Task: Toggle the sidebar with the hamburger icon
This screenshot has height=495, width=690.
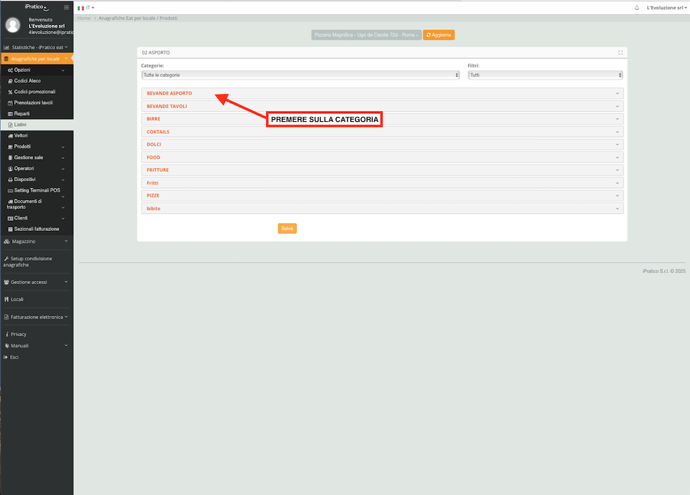Action: 66,7
